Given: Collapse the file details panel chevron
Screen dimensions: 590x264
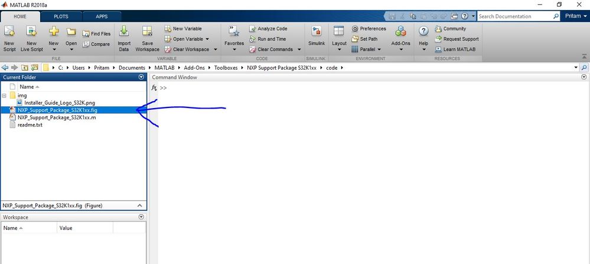Looking at the screenshot, I should coord(139,206).
